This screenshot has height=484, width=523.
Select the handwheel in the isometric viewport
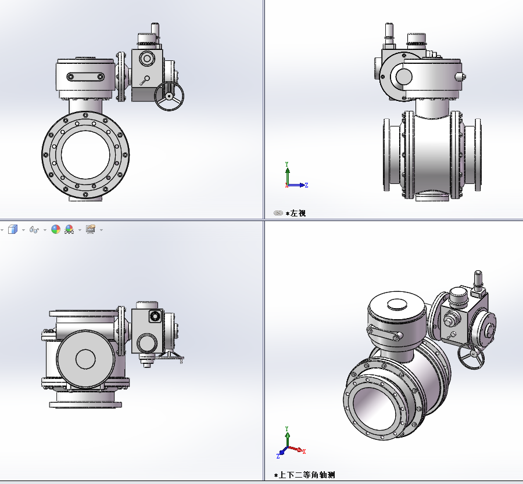click(x=471, y=356)
